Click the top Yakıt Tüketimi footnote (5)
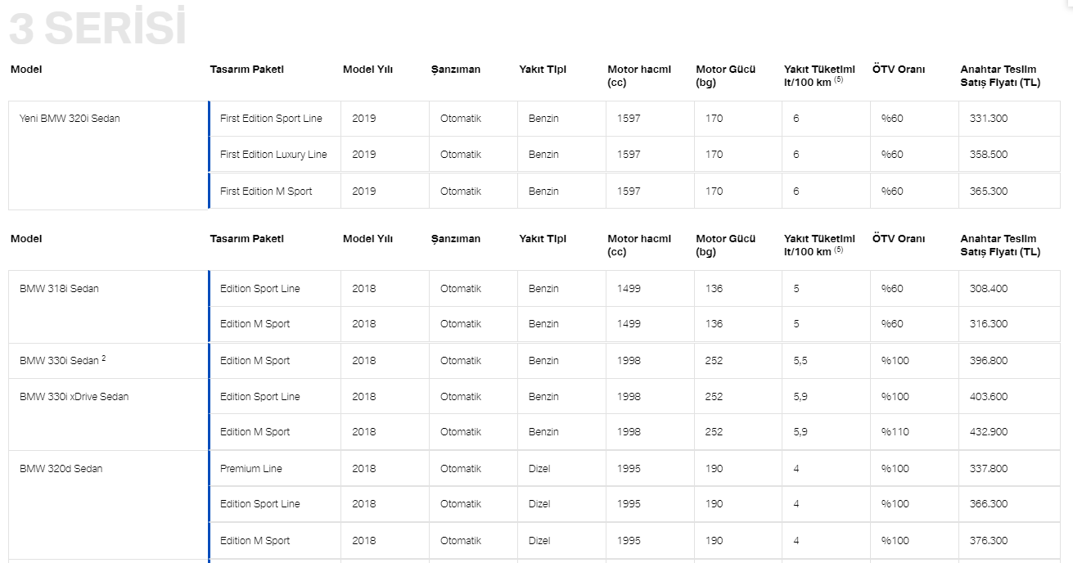 click(x=839, y=79)
